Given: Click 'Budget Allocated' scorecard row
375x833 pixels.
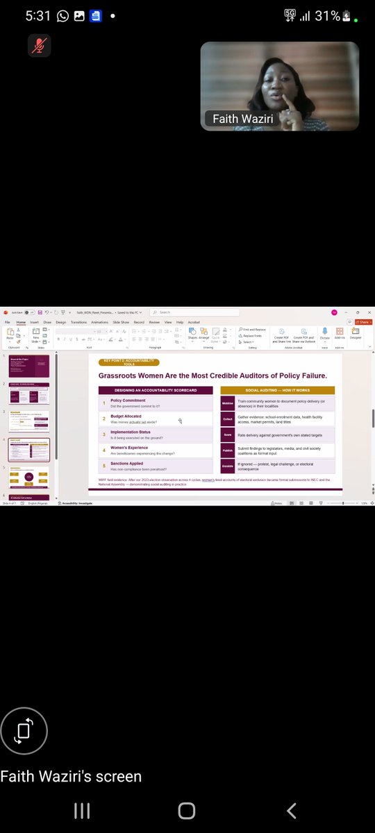Looking at the screenshot, I should pos(156,419).
